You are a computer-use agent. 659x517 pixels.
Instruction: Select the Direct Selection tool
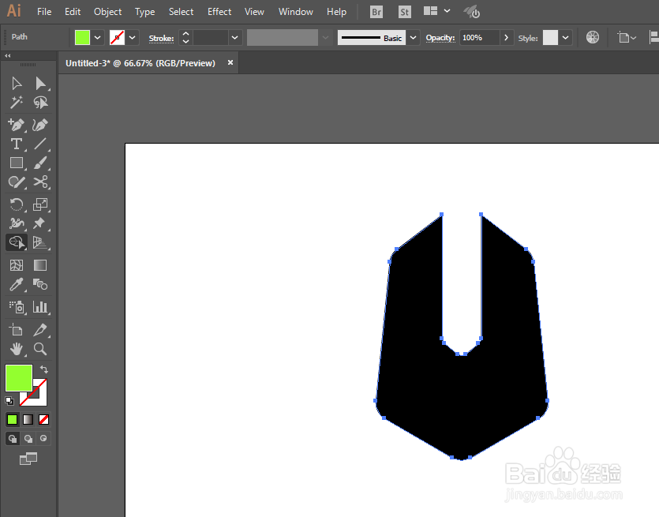(x=41, y=83)
